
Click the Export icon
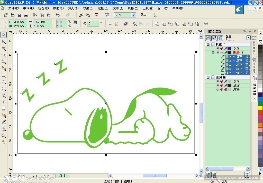click(x=88, y=15)
